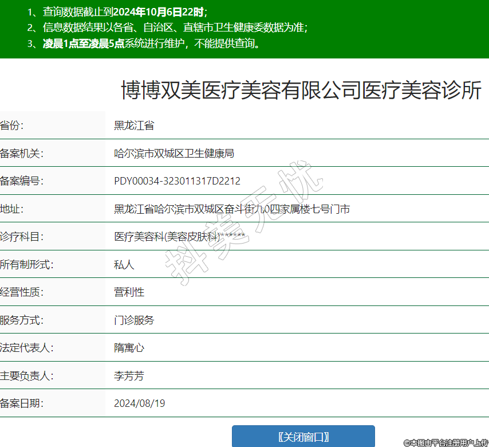Image resolution: width=489 pixels, height=447 pixels.
Task: Select the service mode value 门诊服务
Action: [134, 320]
